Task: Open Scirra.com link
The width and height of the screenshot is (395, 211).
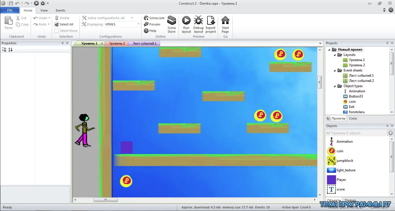Action: (154, 18)
